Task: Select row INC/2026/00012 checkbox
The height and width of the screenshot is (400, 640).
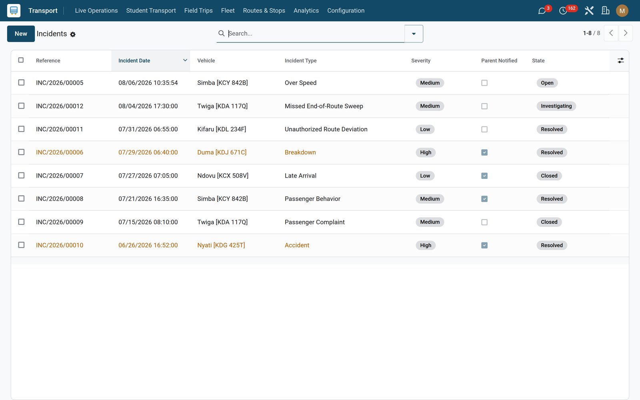Action: [21, 106]
